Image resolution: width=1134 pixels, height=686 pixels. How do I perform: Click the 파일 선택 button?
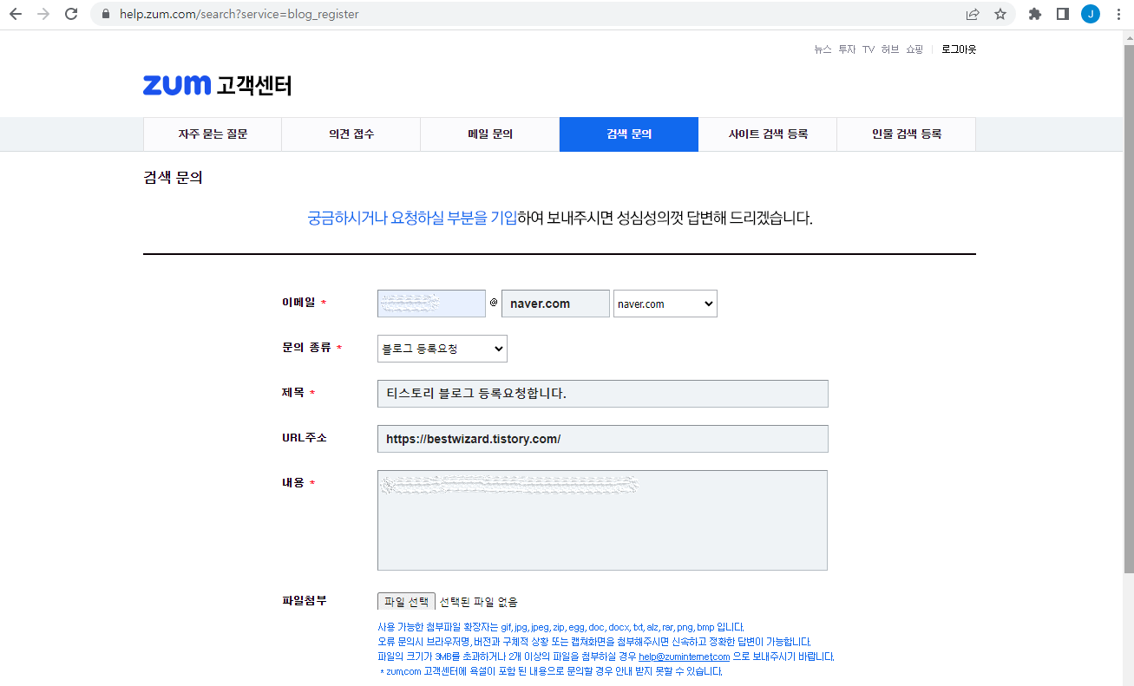pos(405,600)
